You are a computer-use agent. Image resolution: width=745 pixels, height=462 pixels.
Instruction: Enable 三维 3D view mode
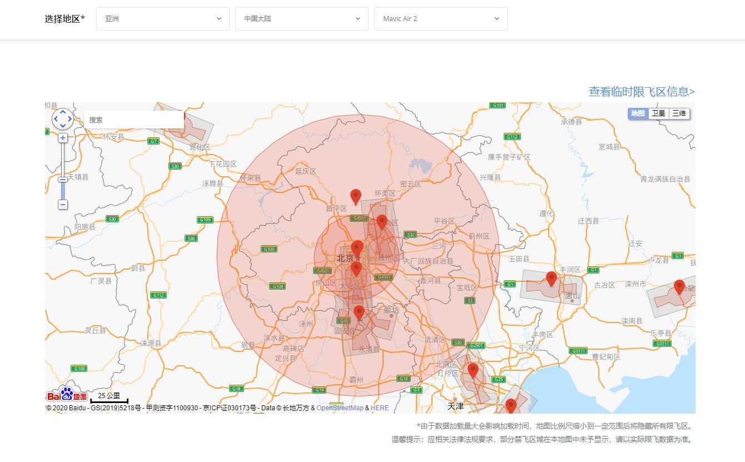678,113
